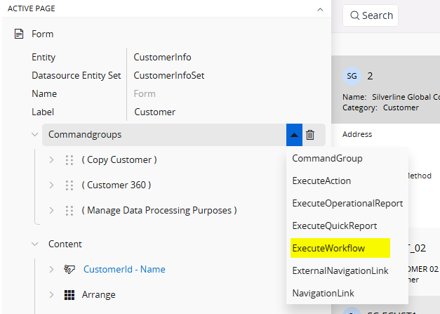Click the SG avatar badge

(352, 75)
